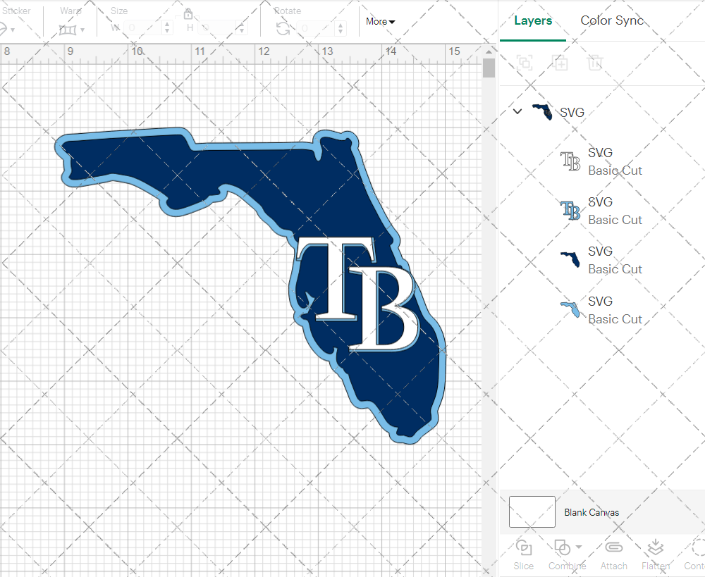Click the vertical canvas scrollbar thumb
This screenshot has width=705, height=577.
click(x=489, y=68)
